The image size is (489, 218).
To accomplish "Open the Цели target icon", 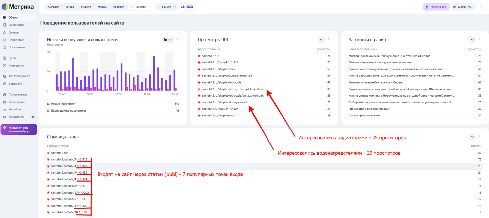I will click(x=5, y=58).
